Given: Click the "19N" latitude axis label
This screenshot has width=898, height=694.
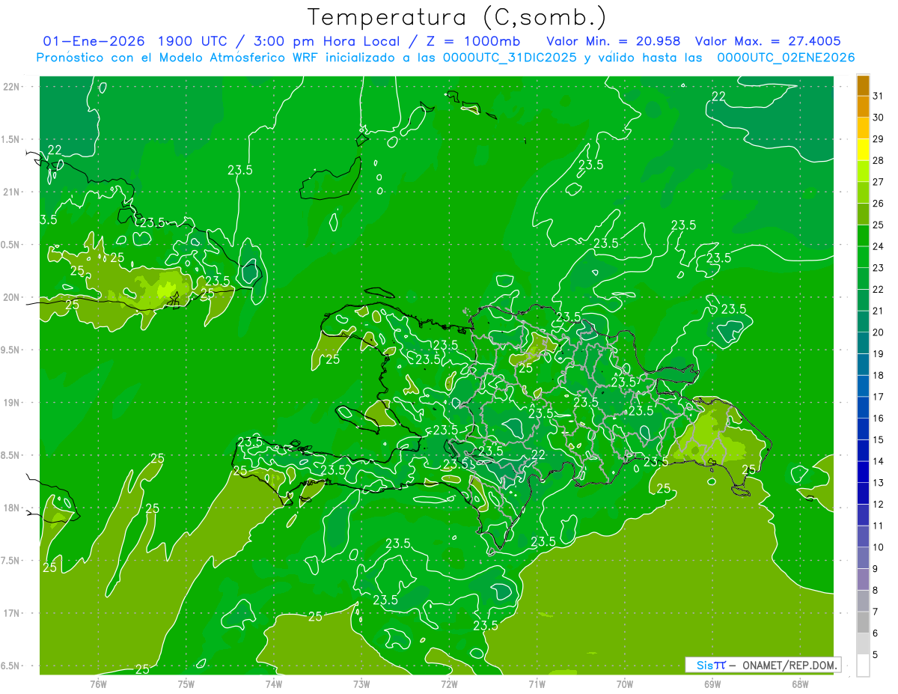Looking at the screenshot, I should [x=12, y=403].
